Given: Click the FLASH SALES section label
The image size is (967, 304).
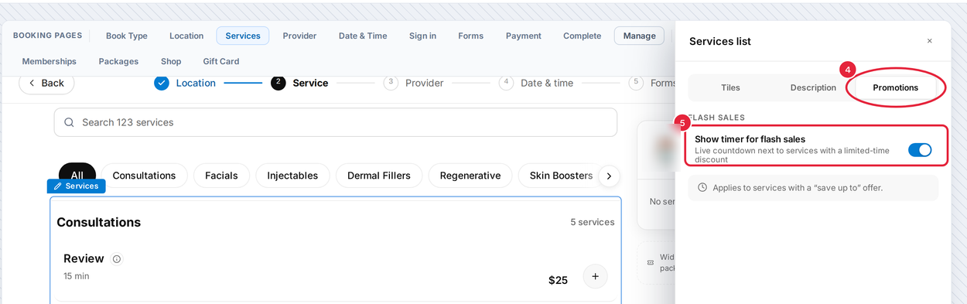Looking at the screenshot, I should point(717,118).
